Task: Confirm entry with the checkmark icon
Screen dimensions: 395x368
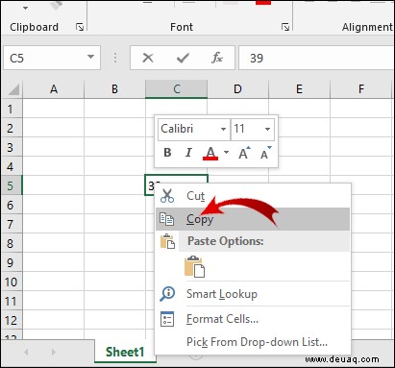Action: click(183, 58)
